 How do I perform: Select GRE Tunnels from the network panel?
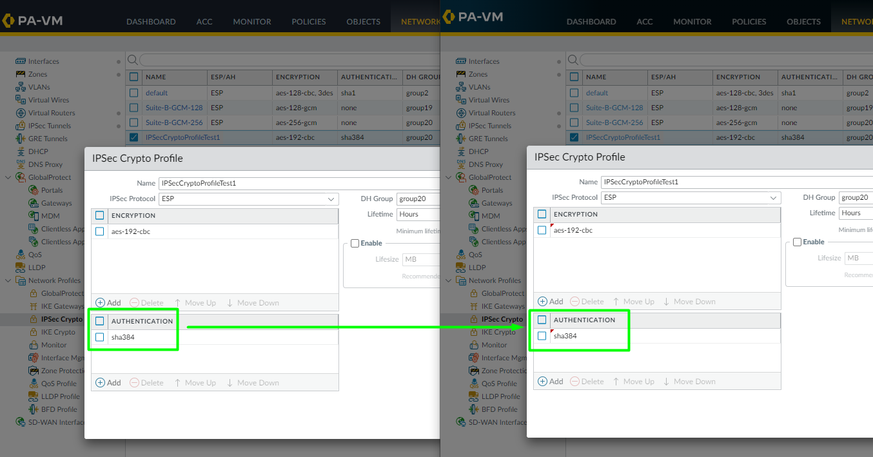pyautogui.click(x=41, y=139)
